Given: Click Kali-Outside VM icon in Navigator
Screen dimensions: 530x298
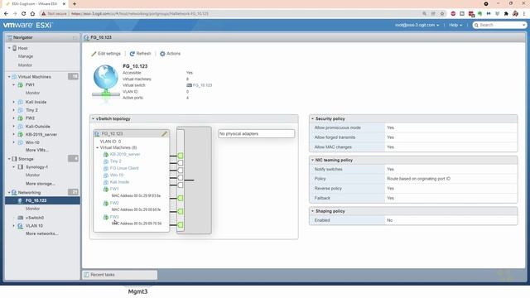Looking at the screenshot, I should 20,127.
